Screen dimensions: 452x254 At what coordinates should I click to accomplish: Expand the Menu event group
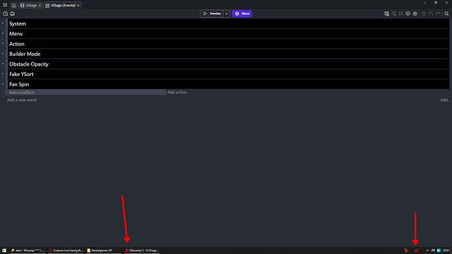coord(3,33)
